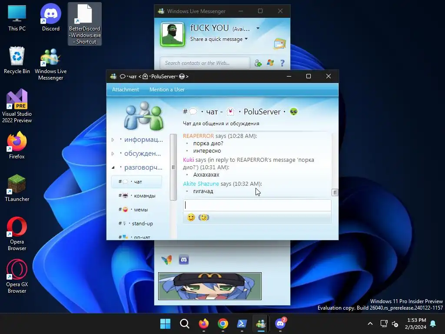Click the message 'гигачад'
The image size is (445, 334).
[x=203, y=191]
